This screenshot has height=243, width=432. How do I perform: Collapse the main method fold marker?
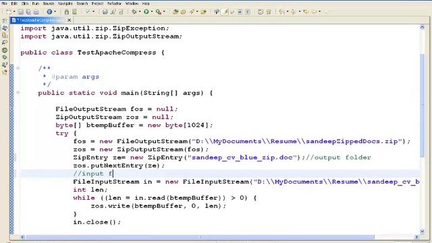tap(18, 92)
